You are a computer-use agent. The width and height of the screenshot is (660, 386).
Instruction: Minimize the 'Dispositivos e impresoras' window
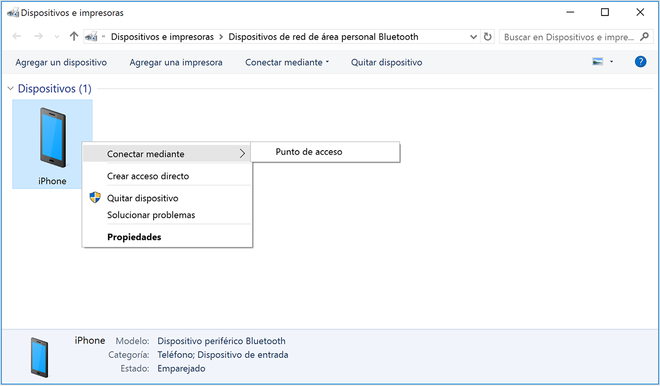[570, 12]
